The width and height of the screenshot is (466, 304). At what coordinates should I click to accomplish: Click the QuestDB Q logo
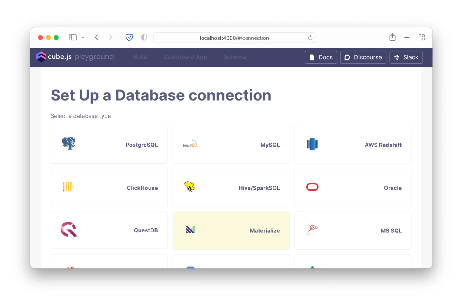click(x=68, y=229)
